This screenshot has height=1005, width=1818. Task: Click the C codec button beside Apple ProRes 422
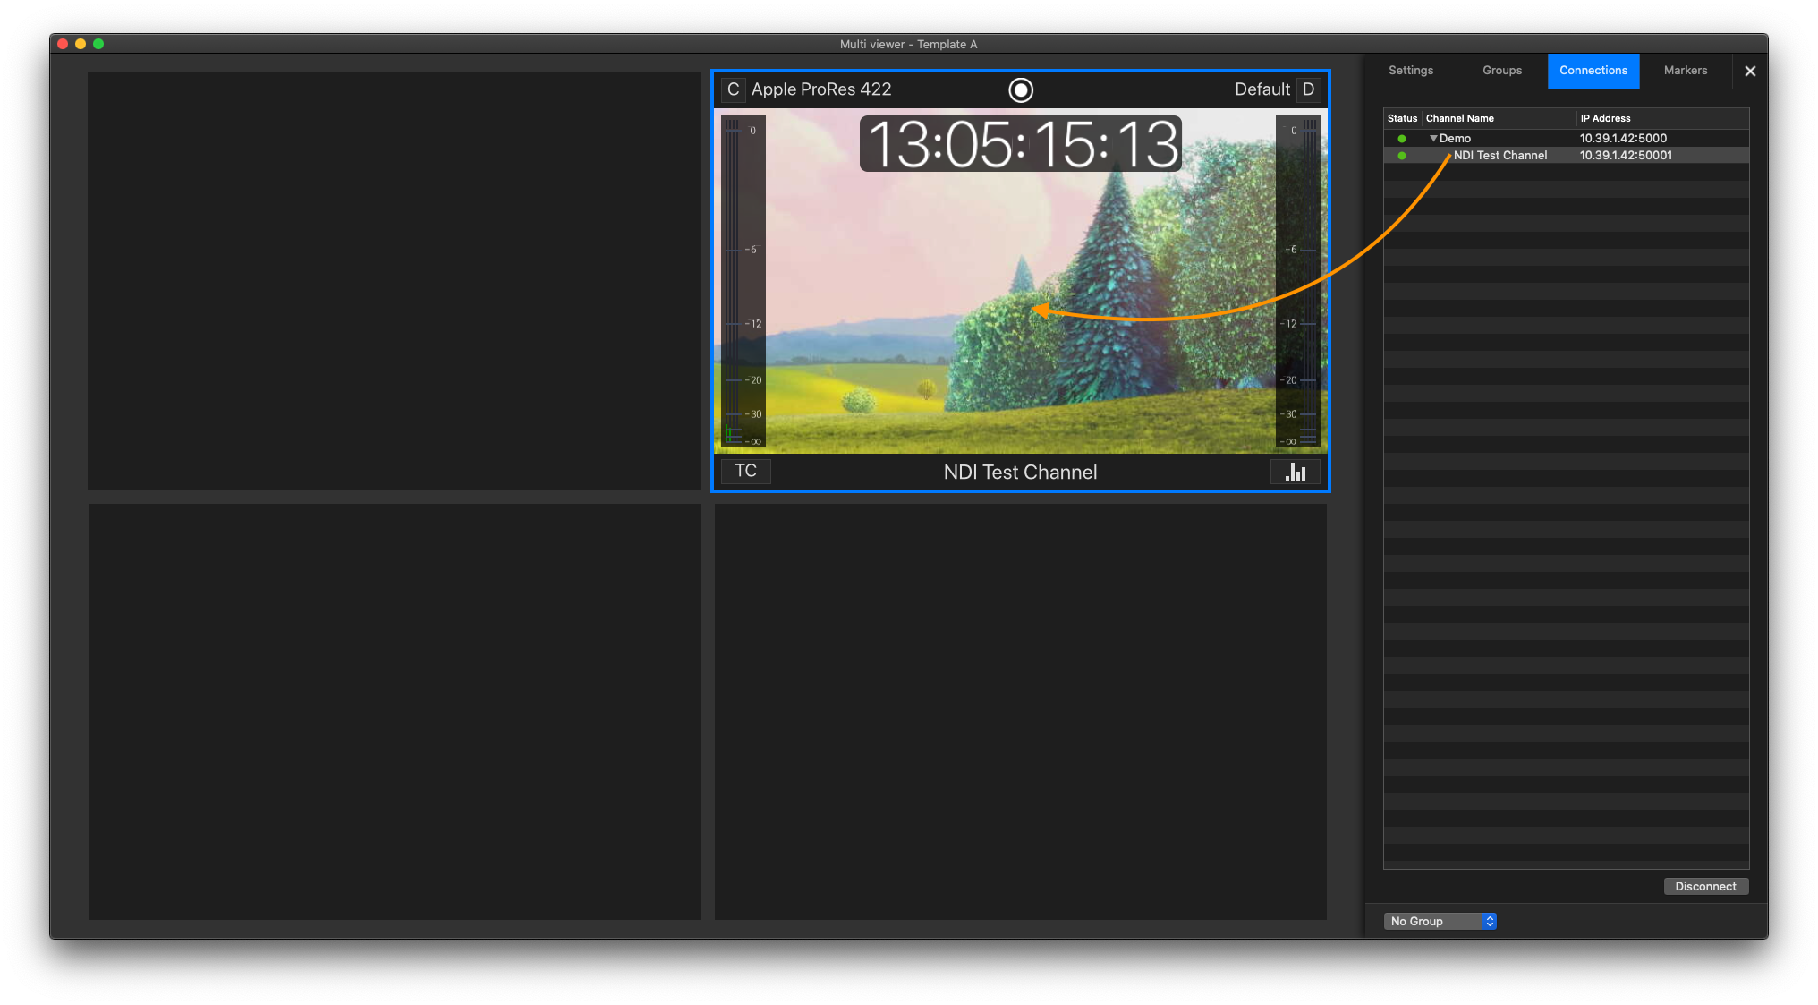(x=733, y=89)
